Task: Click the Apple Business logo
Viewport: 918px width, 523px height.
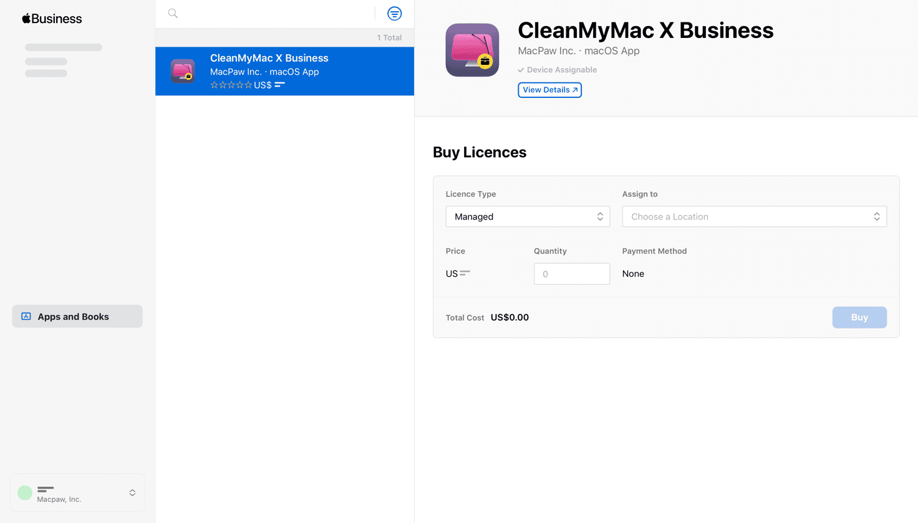Action: pos(52,19)
